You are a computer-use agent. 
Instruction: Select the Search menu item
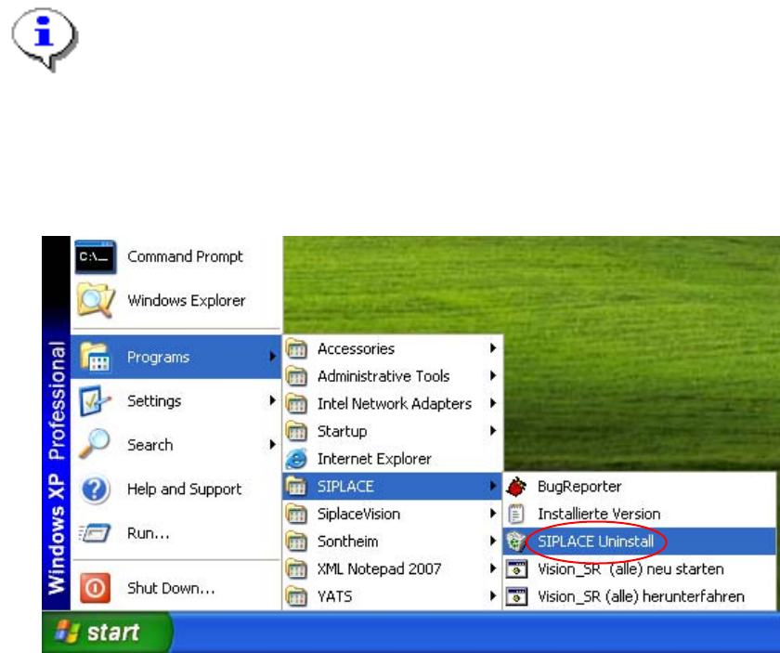coord(176,444)
